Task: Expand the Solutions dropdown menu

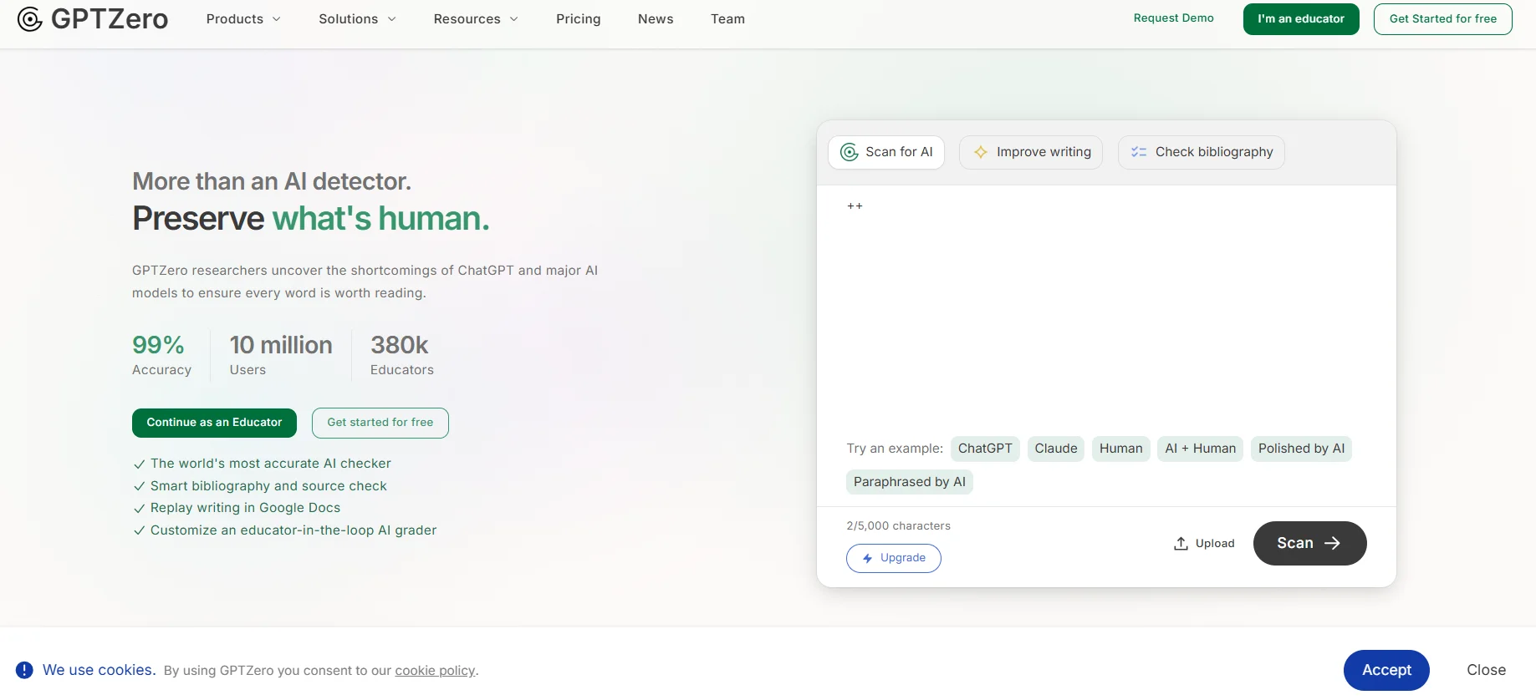Action: tap(357, 19)
